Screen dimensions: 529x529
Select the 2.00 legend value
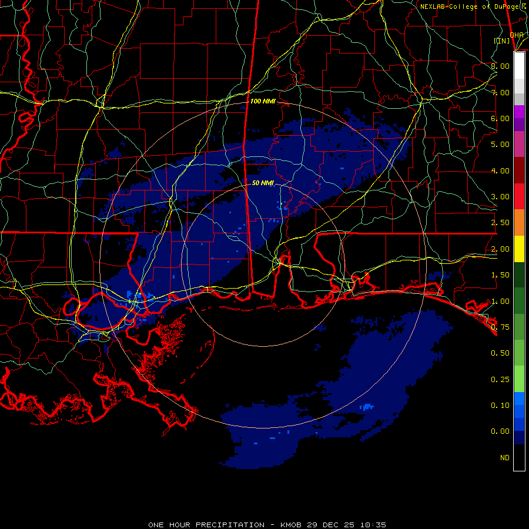tap(500, 249)
